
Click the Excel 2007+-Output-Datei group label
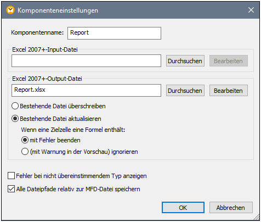[x=47, y=79]
